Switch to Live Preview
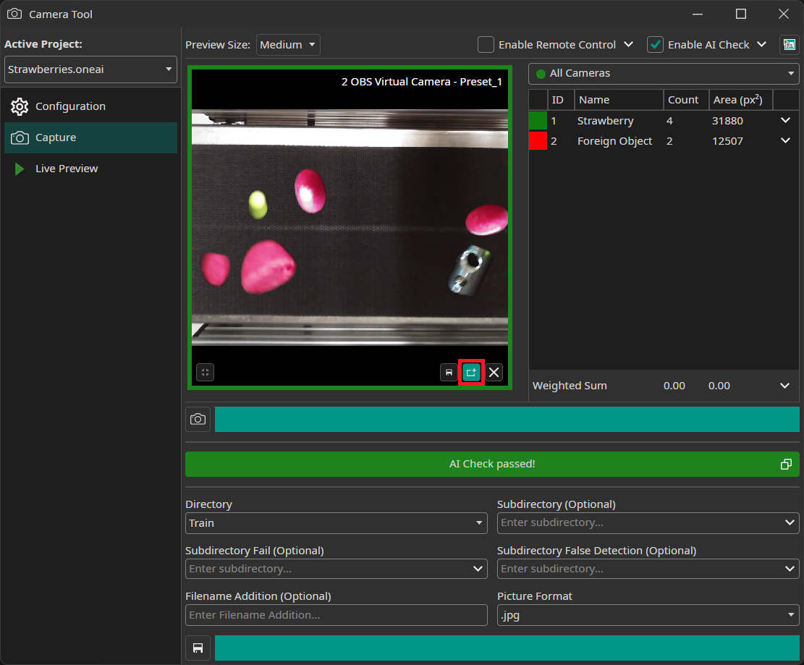Screen dimensions: 804x665 [x=67, y=169]
